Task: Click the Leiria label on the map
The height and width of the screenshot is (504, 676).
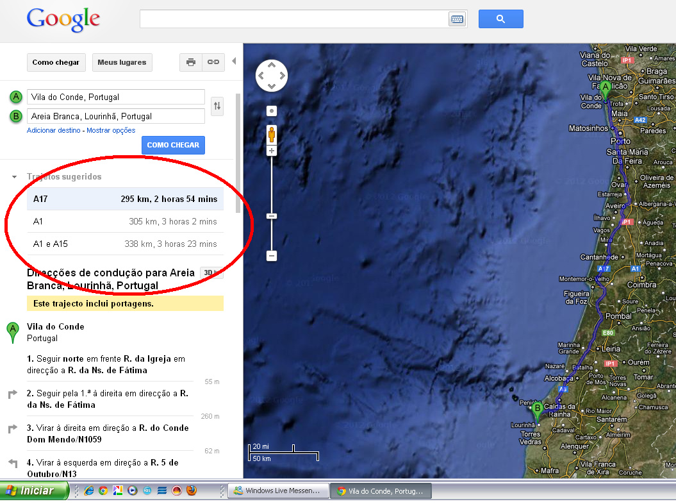Action: coord(611,349)
